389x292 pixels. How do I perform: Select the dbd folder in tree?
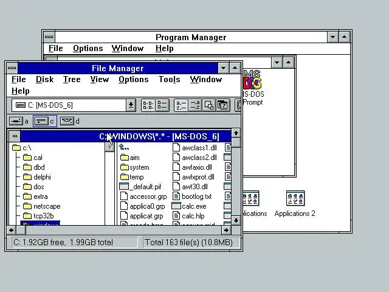pyautogui.click(x=34, y=167)
